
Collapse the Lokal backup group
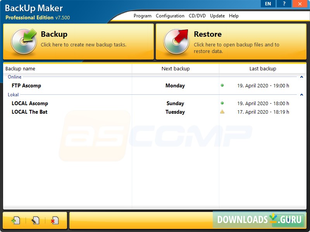point(302,94)
